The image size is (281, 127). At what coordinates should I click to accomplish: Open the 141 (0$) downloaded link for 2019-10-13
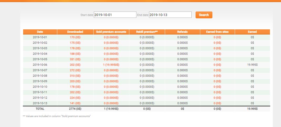point(75,103)
